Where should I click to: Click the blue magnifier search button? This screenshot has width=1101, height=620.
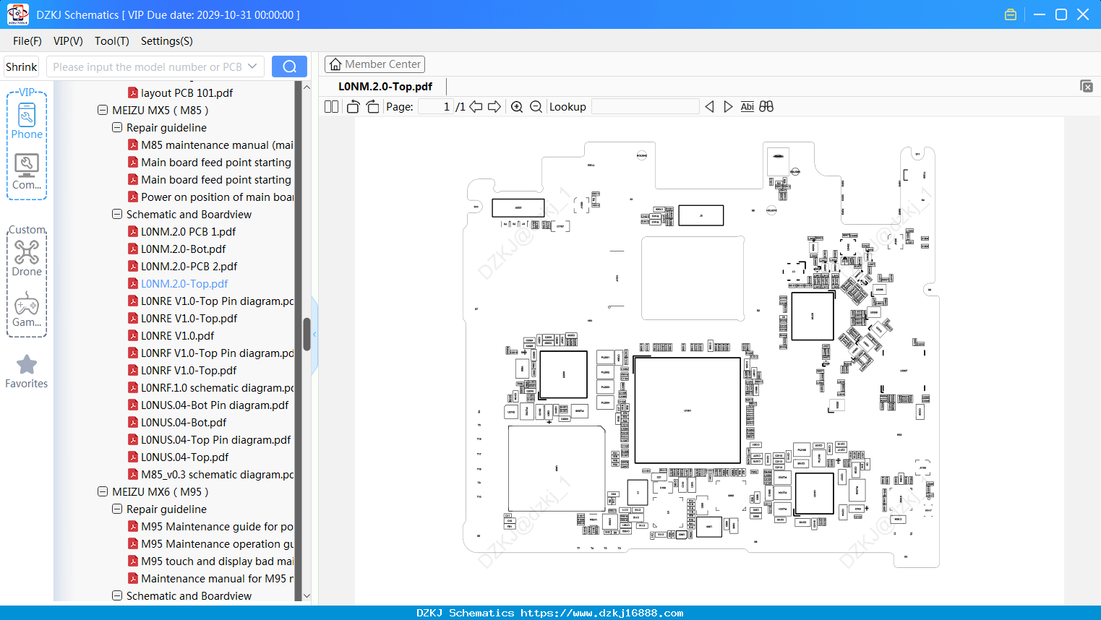[289, 66]
